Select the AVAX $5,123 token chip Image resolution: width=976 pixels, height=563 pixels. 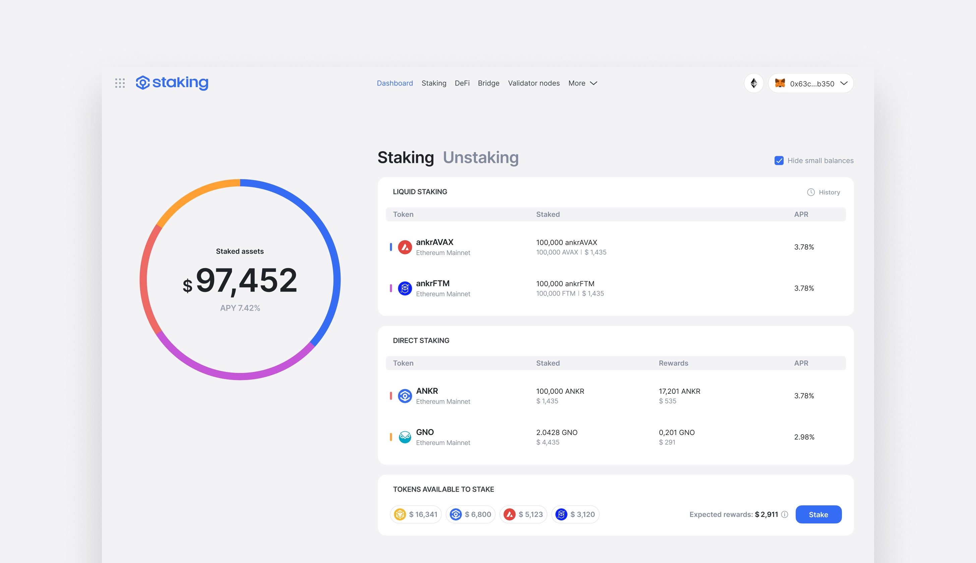click(x=523, y=515)
